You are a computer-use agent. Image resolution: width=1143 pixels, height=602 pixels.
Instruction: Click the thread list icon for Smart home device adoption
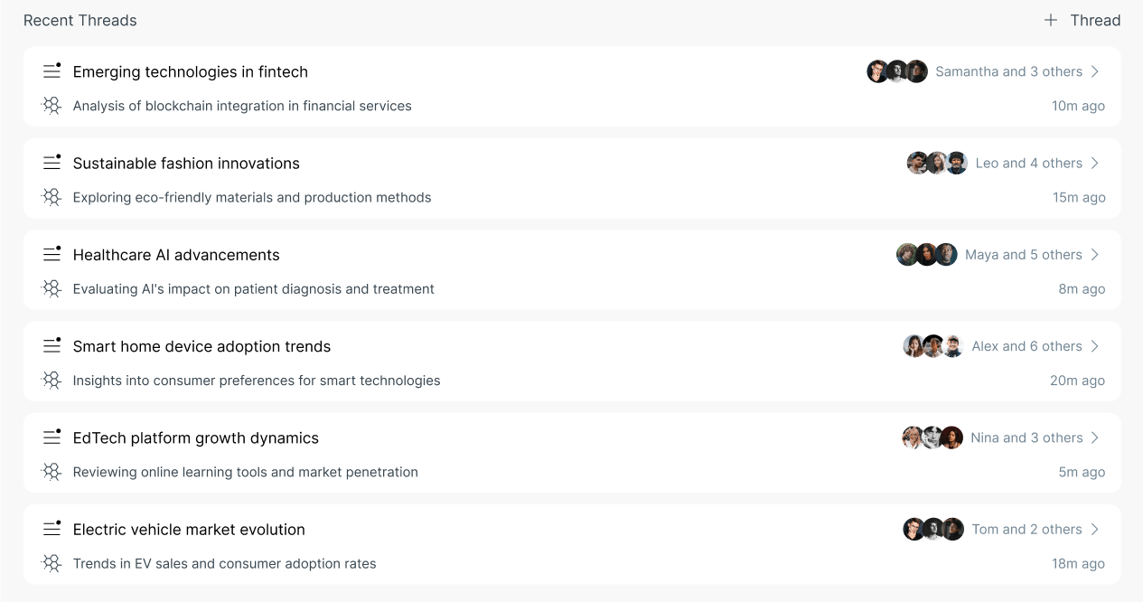[52, 345]
